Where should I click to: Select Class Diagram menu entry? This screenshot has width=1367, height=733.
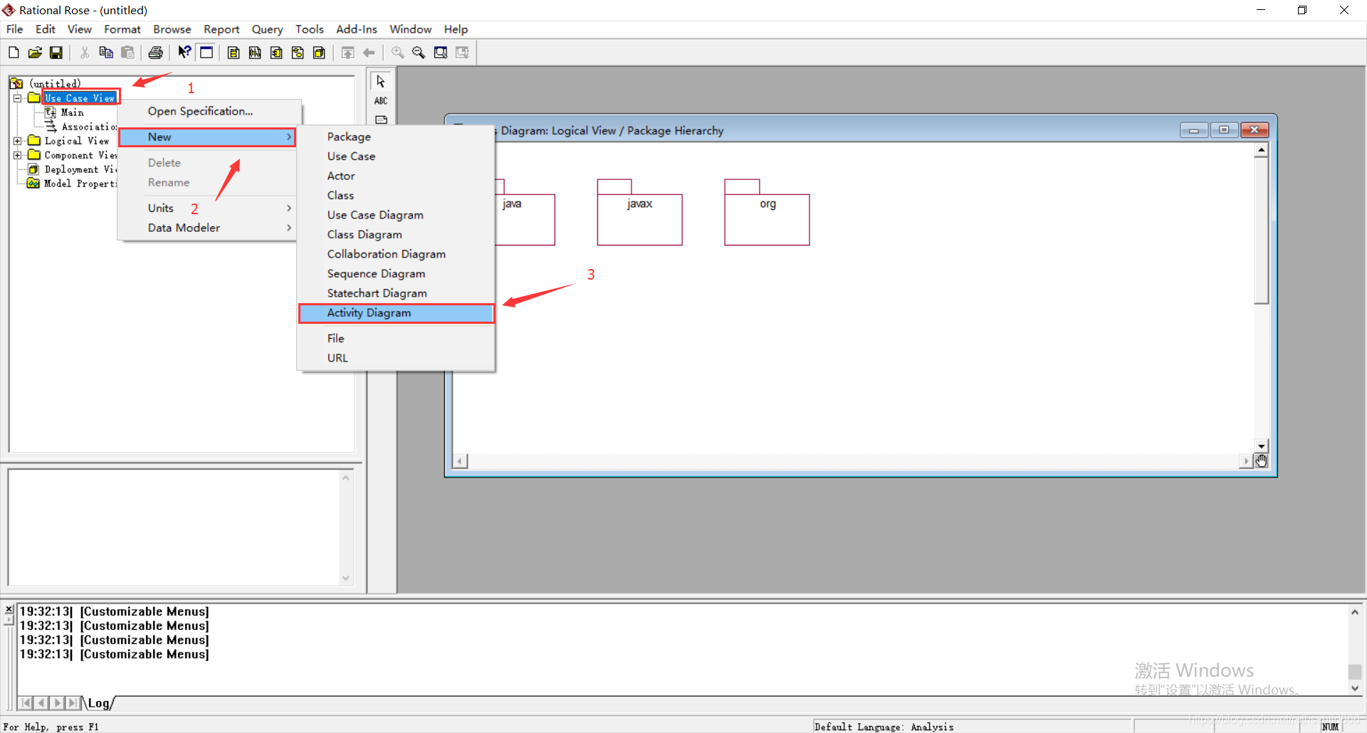(397, 235)
